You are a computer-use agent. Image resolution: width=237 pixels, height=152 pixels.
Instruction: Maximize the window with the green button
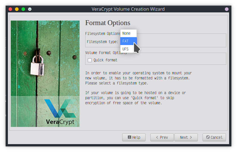[x=23, y=9]
